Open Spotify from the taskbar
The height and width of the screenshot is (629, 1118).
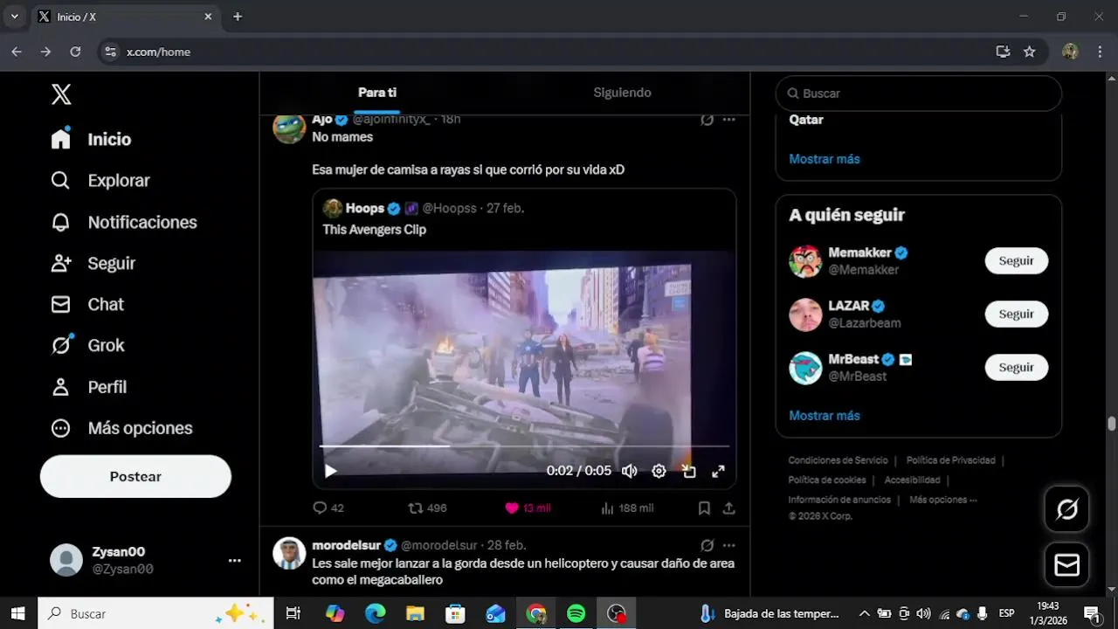[576, 614]
